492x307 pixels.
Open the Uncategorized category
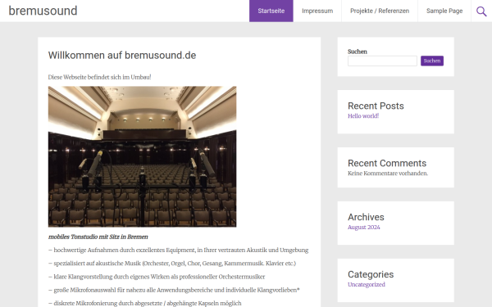pyautogui.click(x=367, y=284)
